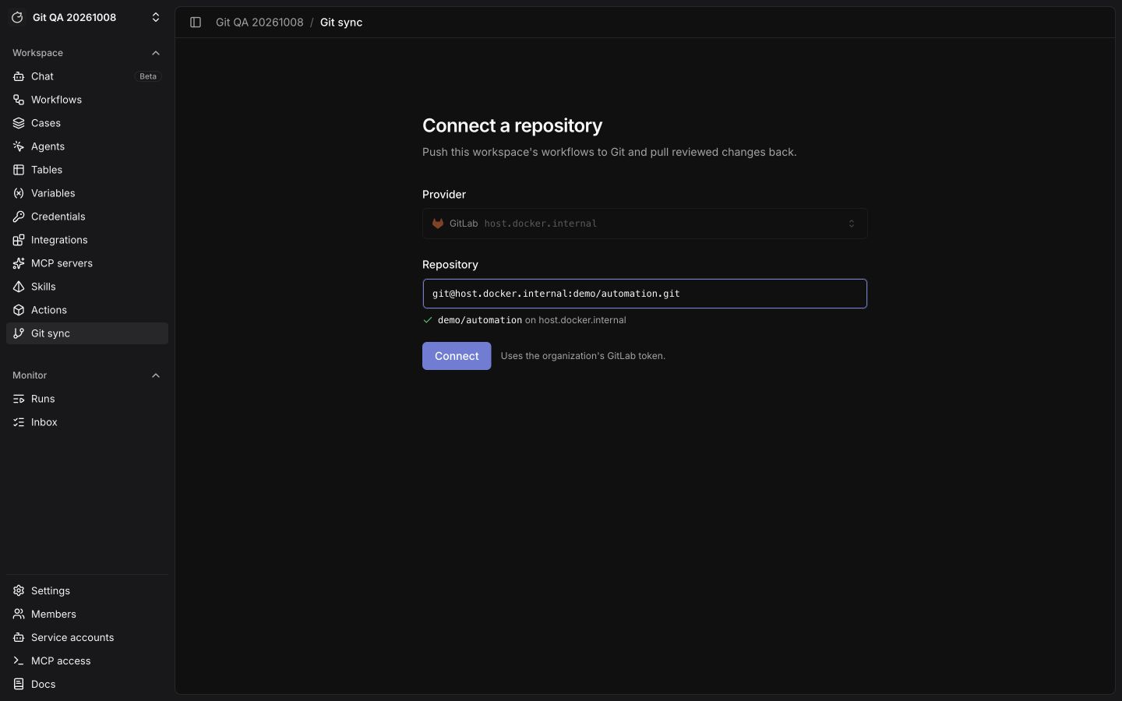Click the Workflows icon in sidebar
Screen dimensions: 1122x701
click(x=19, y=100)
